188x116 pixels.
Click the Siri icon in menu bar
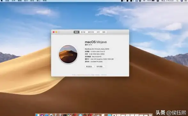pos(182,1)
